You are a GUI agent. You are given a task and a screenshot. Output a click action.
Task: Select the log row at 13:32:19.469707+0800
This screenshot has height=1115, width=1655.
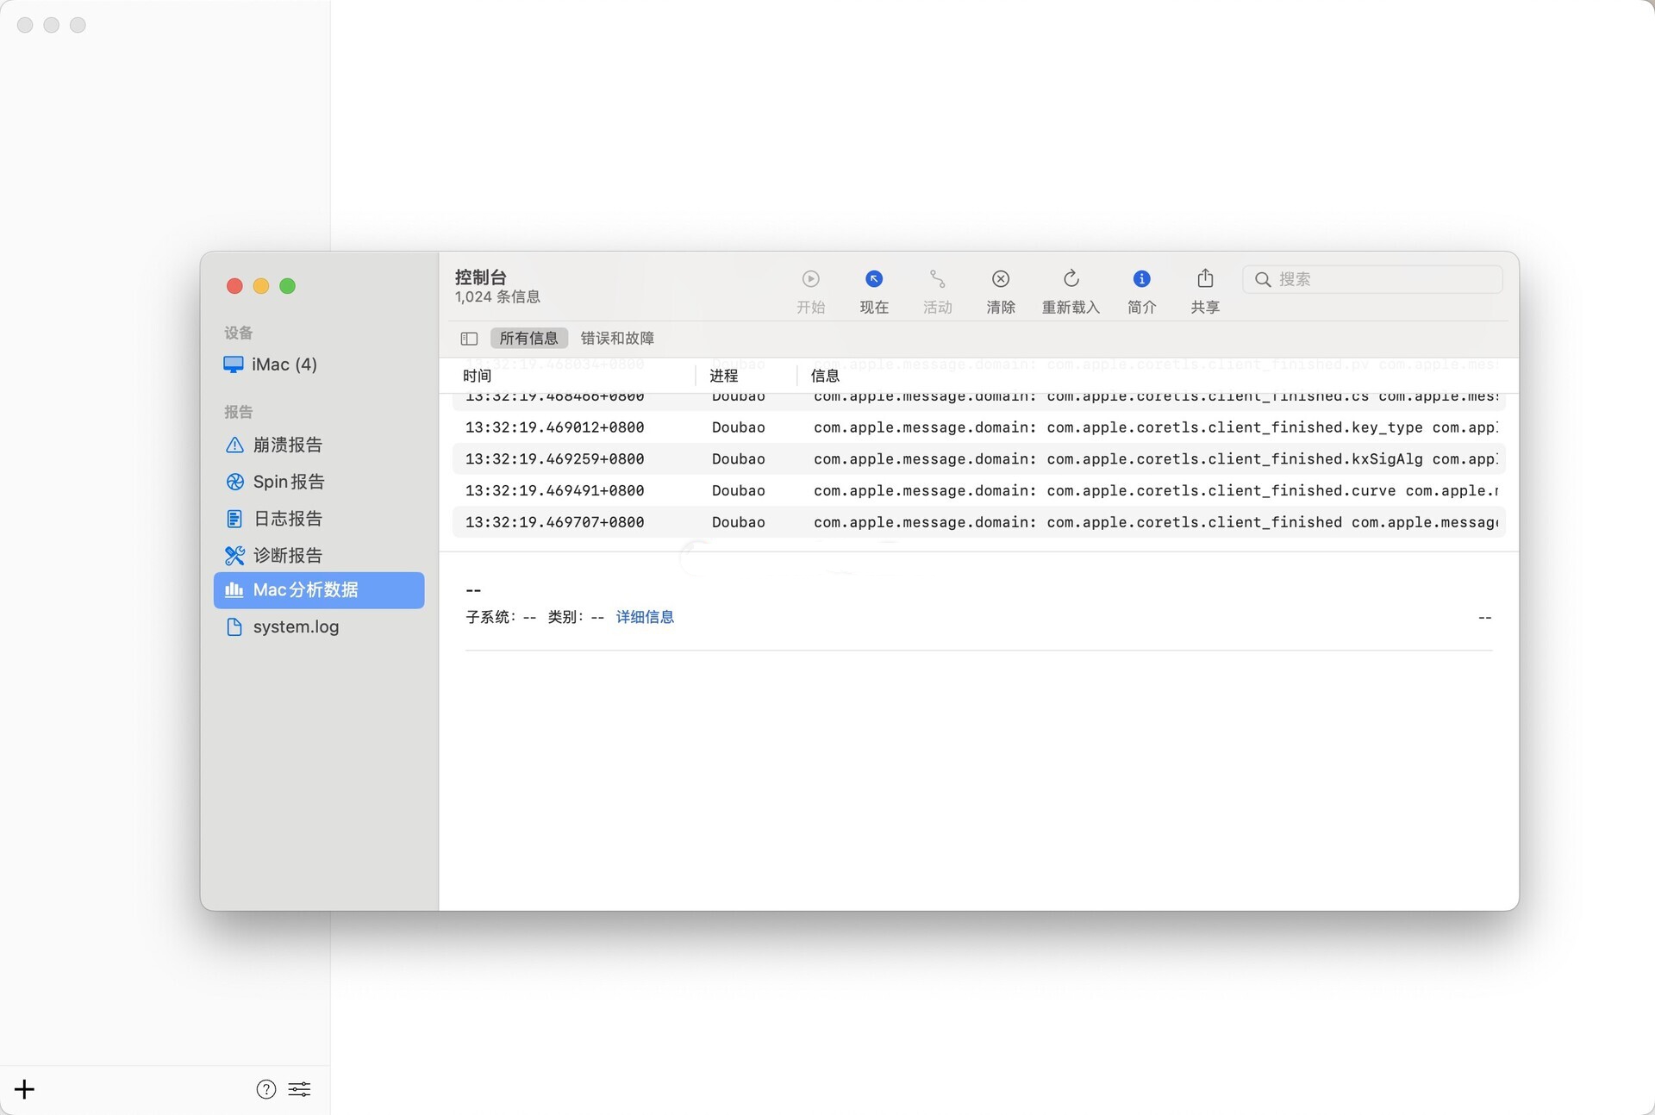tap(977, 522)
